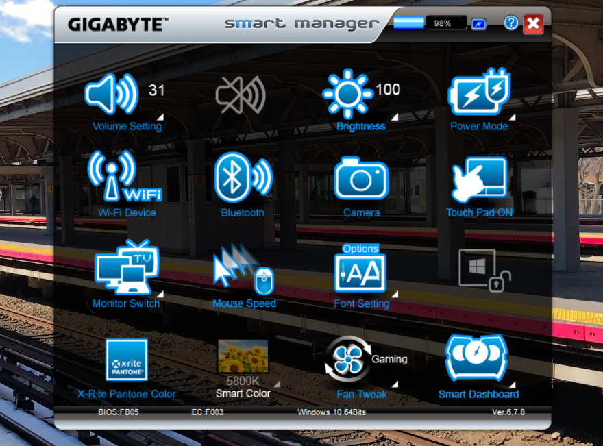Open the Smart Dashboard gauge icon

(x=476, y=358)
